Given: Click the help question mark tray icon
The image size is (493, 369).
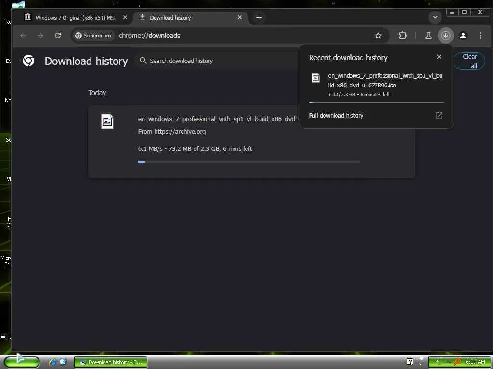Looking at the screenshot, I should (x=410, y=362).
